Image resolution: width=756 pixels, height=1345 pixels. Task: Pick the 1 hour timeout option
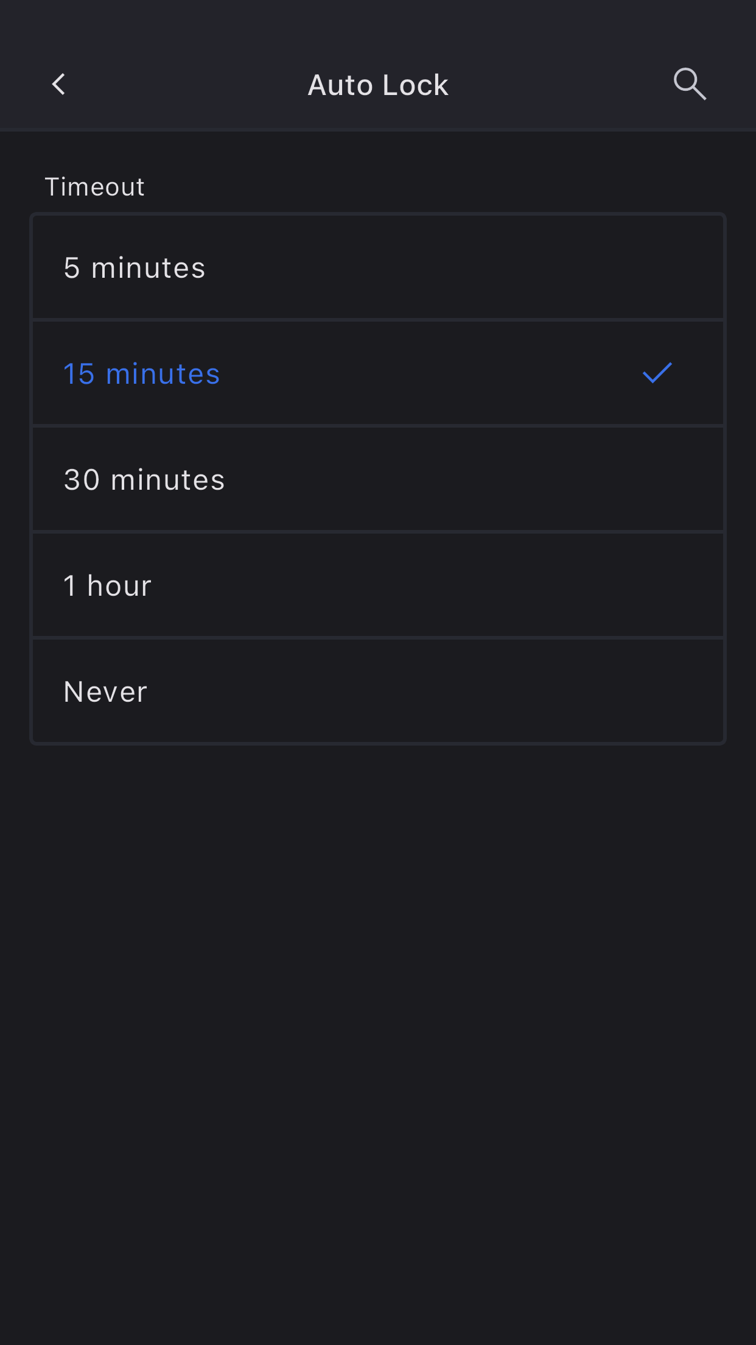pos(377,585)
